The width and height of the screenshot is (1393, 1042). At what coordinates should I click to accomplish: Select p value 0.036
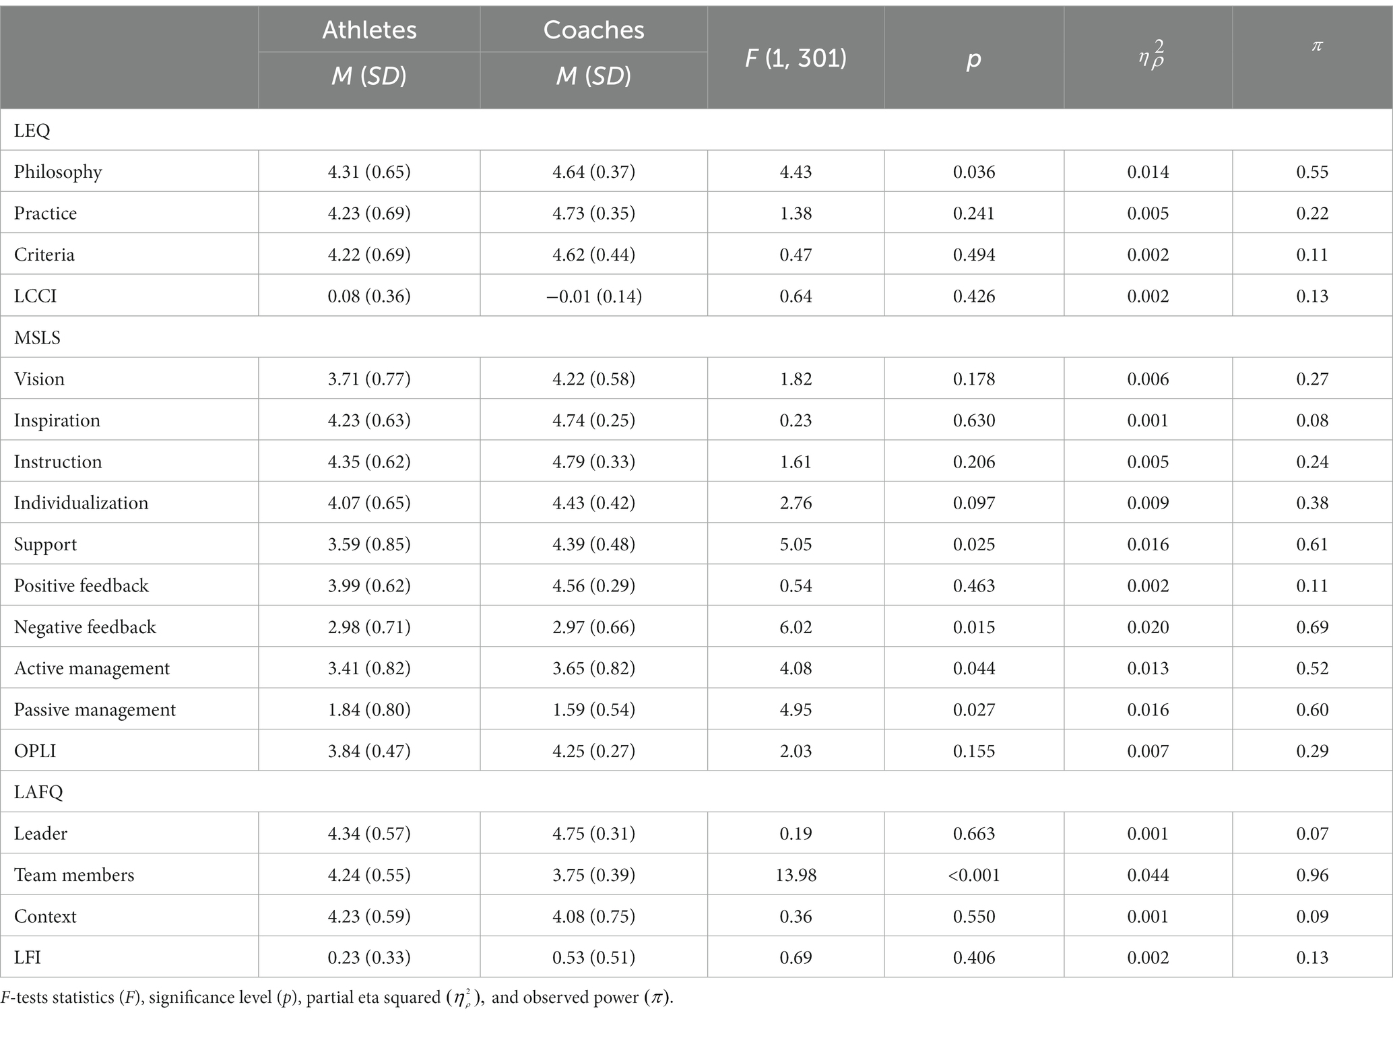pos(974,172)
